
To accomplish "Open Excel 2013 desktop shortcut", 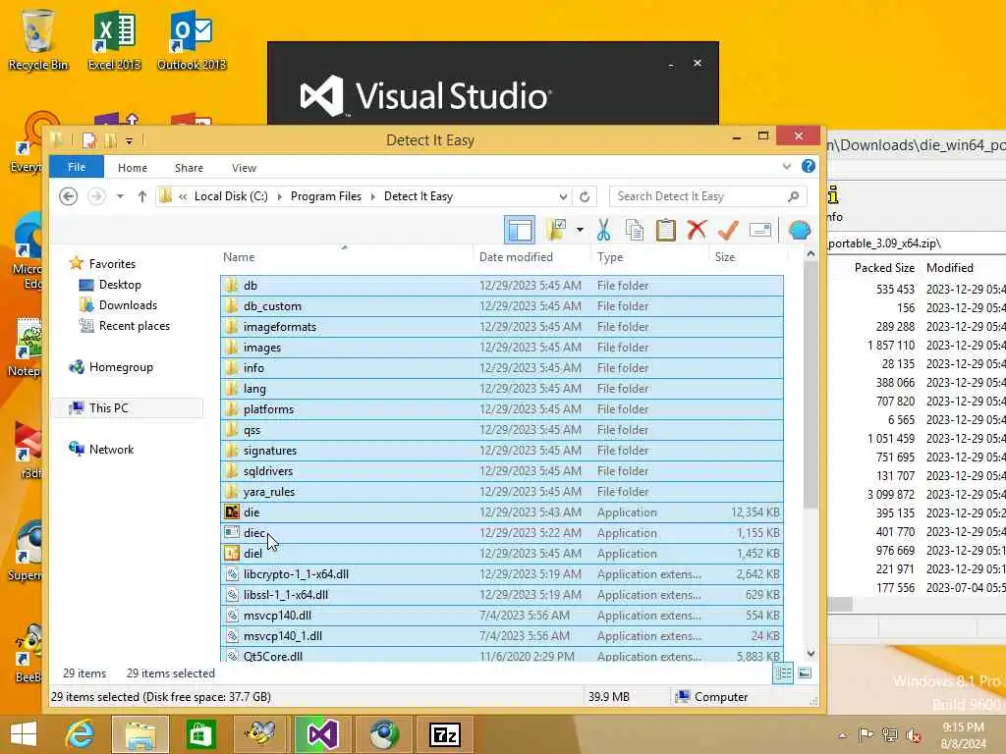I will (x=114, y=39).
